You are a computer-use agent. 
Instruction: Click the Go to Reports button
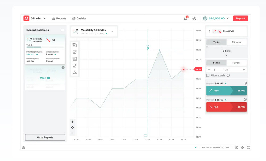click(x=45, y=137)
